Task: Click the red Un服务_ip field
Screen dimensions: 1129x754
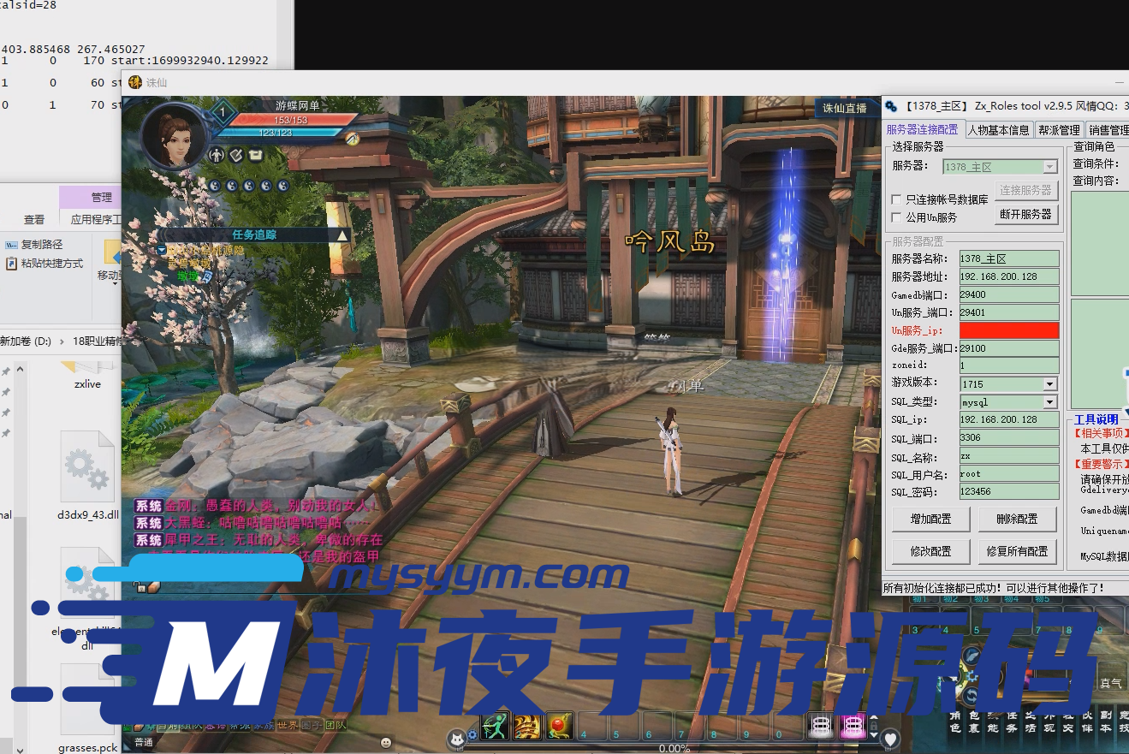Action: [x=1009, y=330]
